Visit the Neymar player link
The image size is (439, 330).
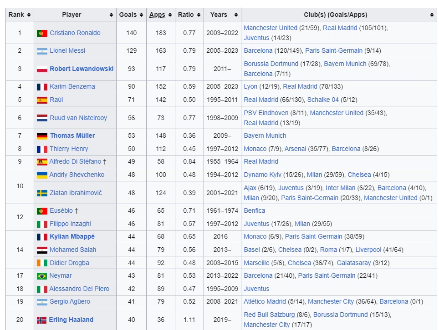(x=61, y=276)
